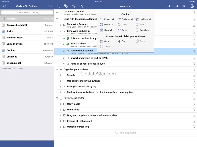The image size is (197, 147).
Task: Add indented child item icon
Action: click(82, 6)
